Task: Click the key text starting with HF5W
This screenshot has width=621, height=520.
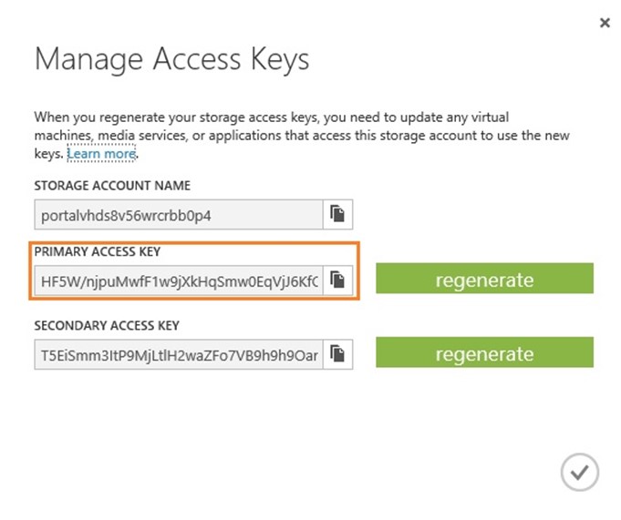Action: tap(180, 281)
